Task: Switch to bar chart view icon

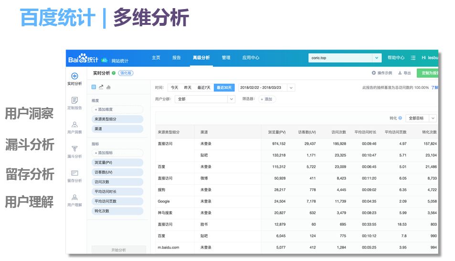Action: (x=108, y=87)
